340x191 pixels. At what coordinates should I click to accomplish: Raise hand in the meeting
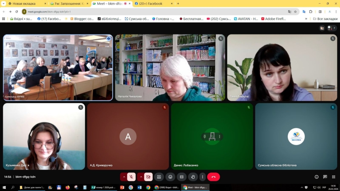(193, 177)
